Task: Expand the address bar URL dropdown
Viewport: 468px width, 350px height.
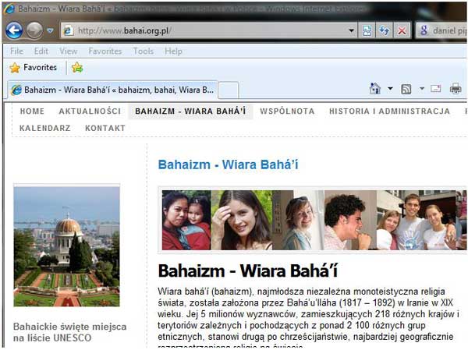Action: click(x=351, y=30)
